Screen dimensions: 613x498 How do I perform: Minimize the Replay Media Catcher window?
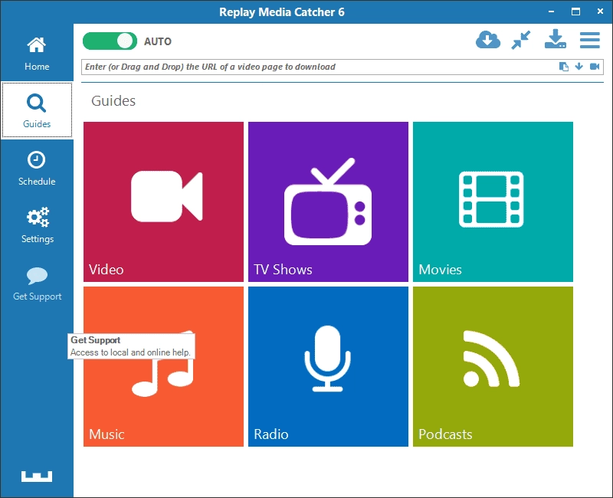(551, 11)
